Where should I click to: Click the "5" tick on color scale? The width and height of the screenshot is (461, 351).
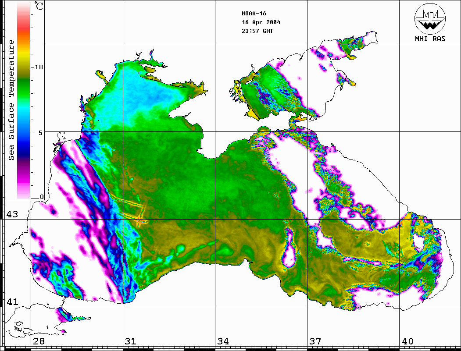pyautogui.click(x=41, y=133)
